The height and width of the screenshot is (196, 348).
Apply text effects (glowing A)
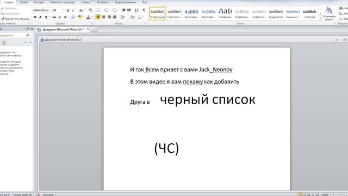(73, 17)
